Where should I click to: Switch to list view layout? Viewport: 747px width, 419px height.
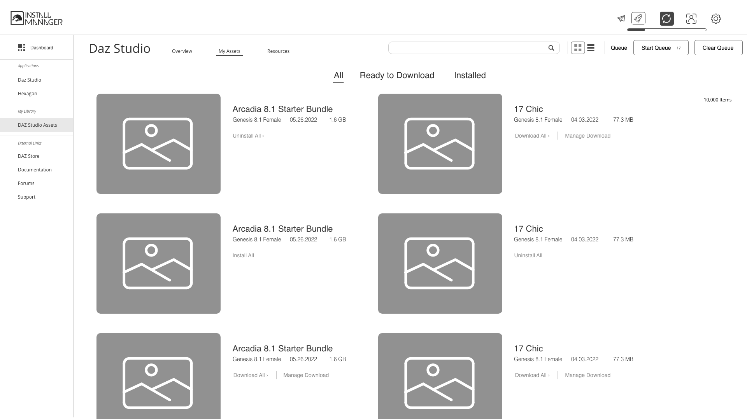click(x=591, y=48)
